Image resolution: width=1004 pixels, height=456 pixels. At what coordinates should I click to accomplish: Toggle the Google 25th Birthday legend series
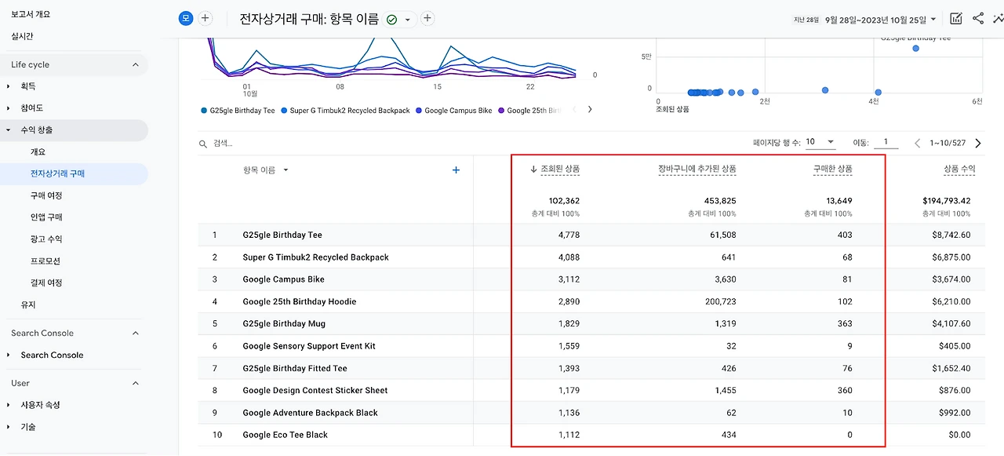point(530,111)
